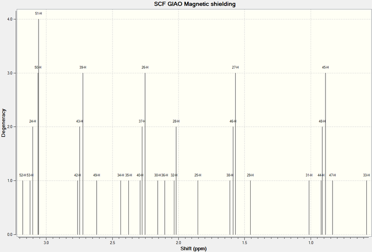Select the 30-H peak label

pyautogui.click(x=158, y=175)
